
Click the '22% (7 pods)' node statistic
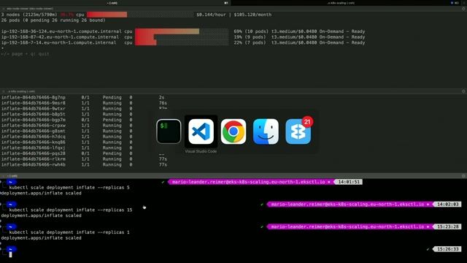click(x=250, y=42)
